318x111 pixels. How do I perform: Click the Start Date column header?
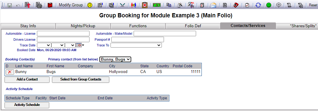pos(57,98)
